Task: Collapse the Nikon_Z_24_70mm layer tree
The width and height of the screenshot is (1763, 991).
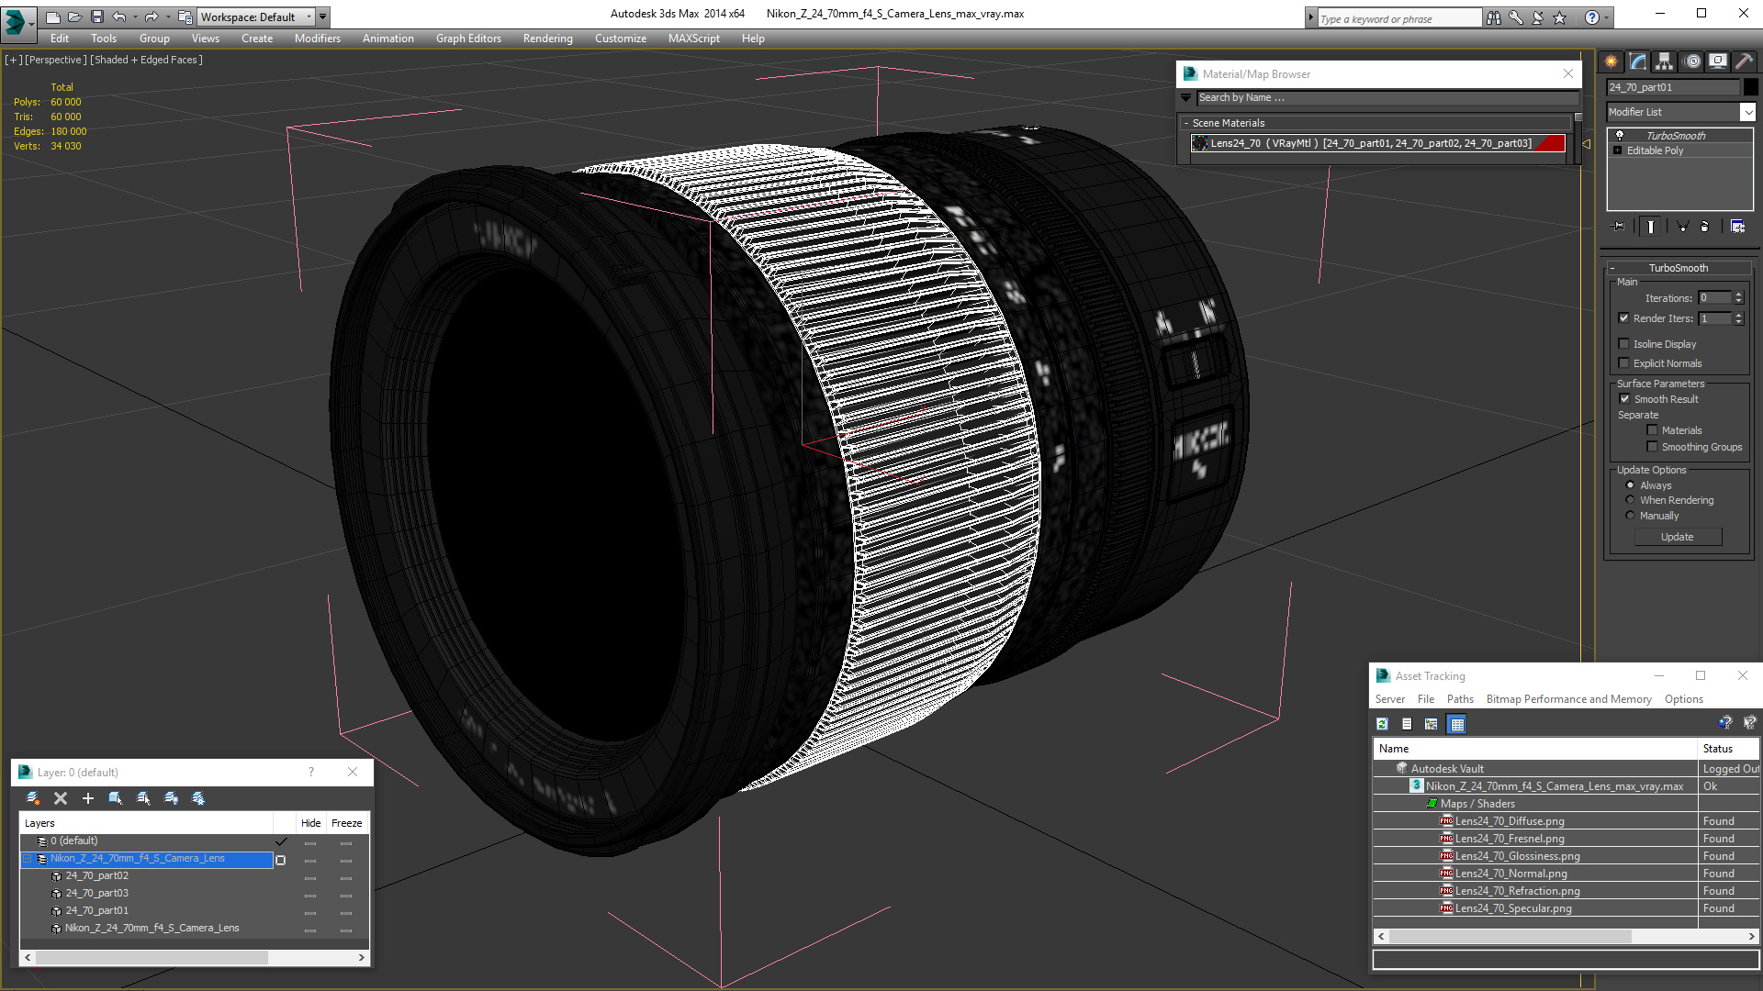Action: tap(28, 859)
